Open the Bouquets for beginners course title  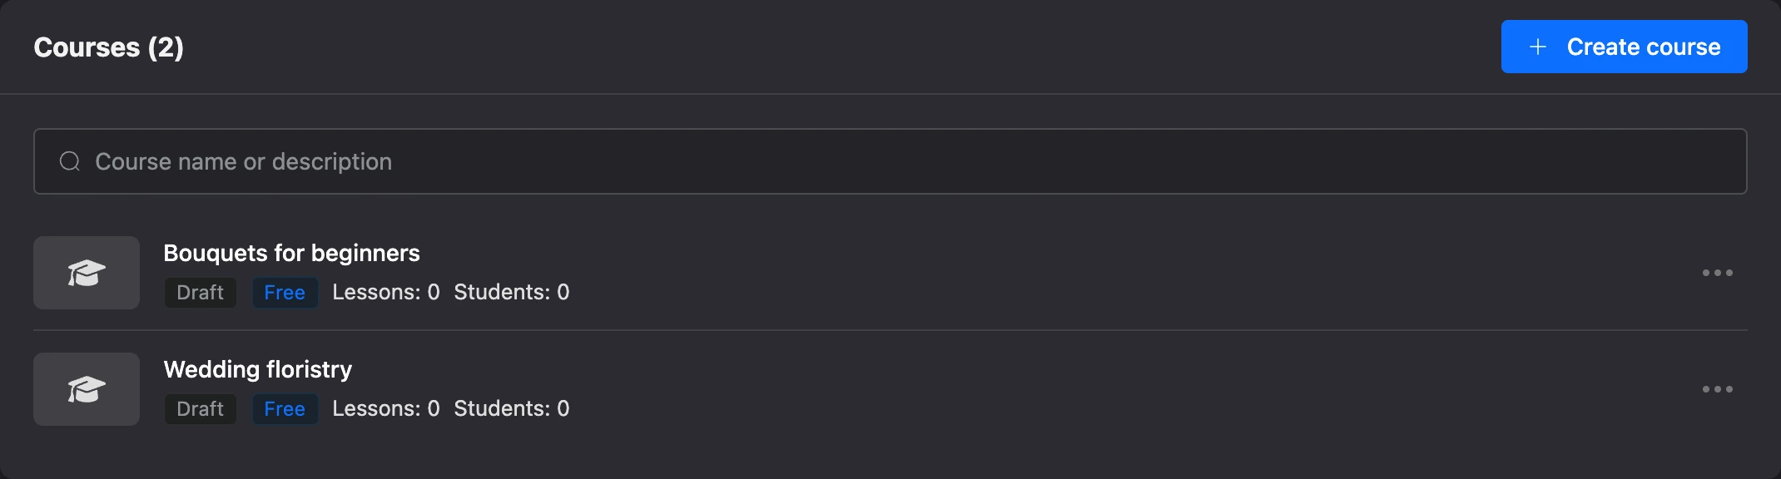point(291,253)
